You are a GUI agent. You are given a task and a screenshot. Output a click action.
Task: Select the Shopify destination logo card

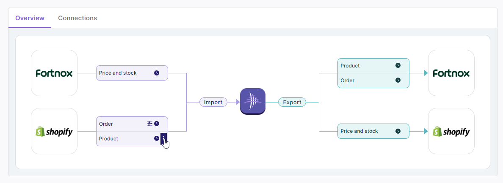tap(451, 131)
